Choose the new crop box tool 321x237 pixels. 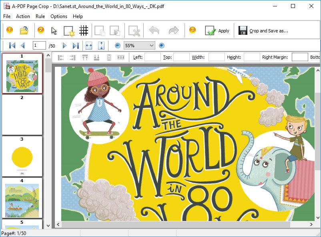(x=69, y=31)
